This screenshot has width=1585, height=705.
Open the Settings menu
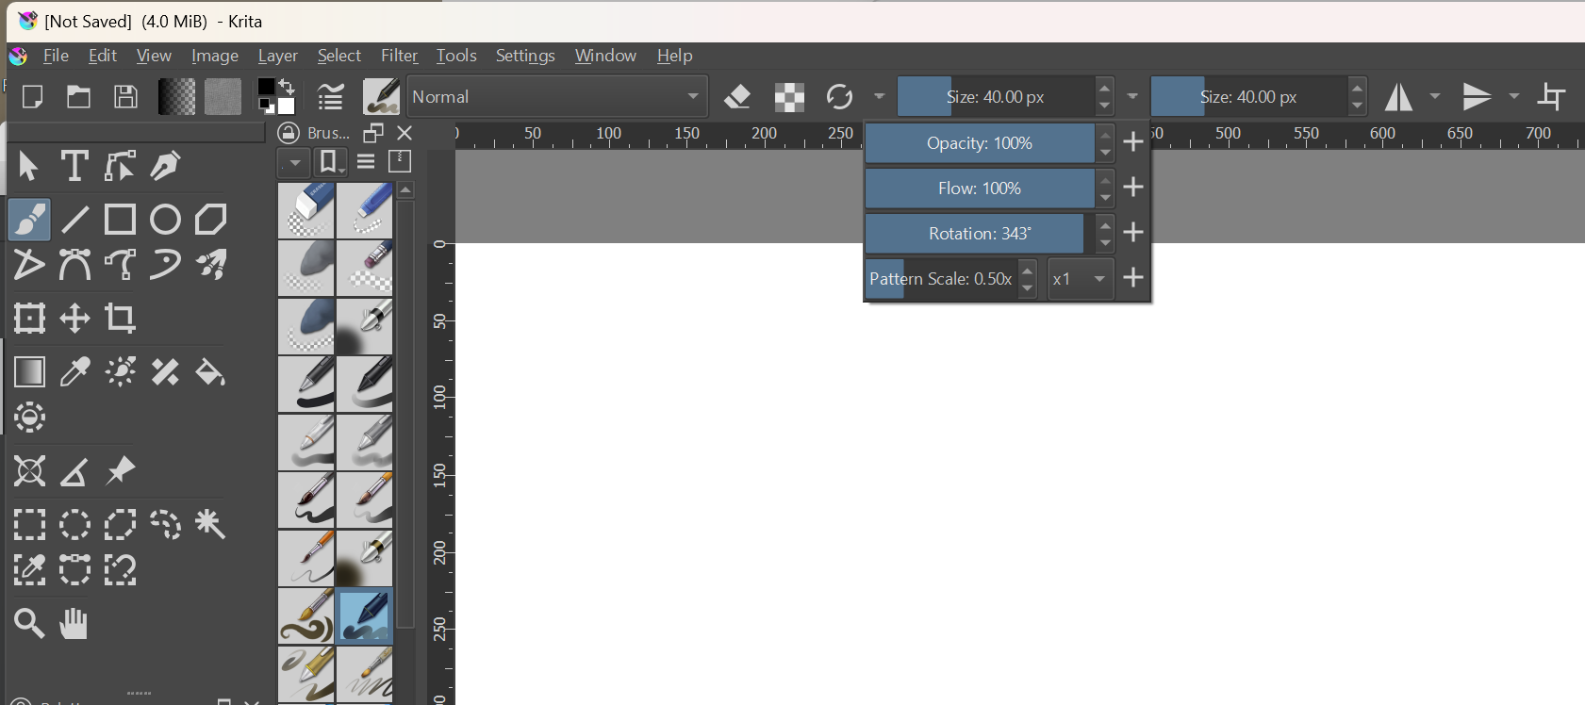point(525,56)
